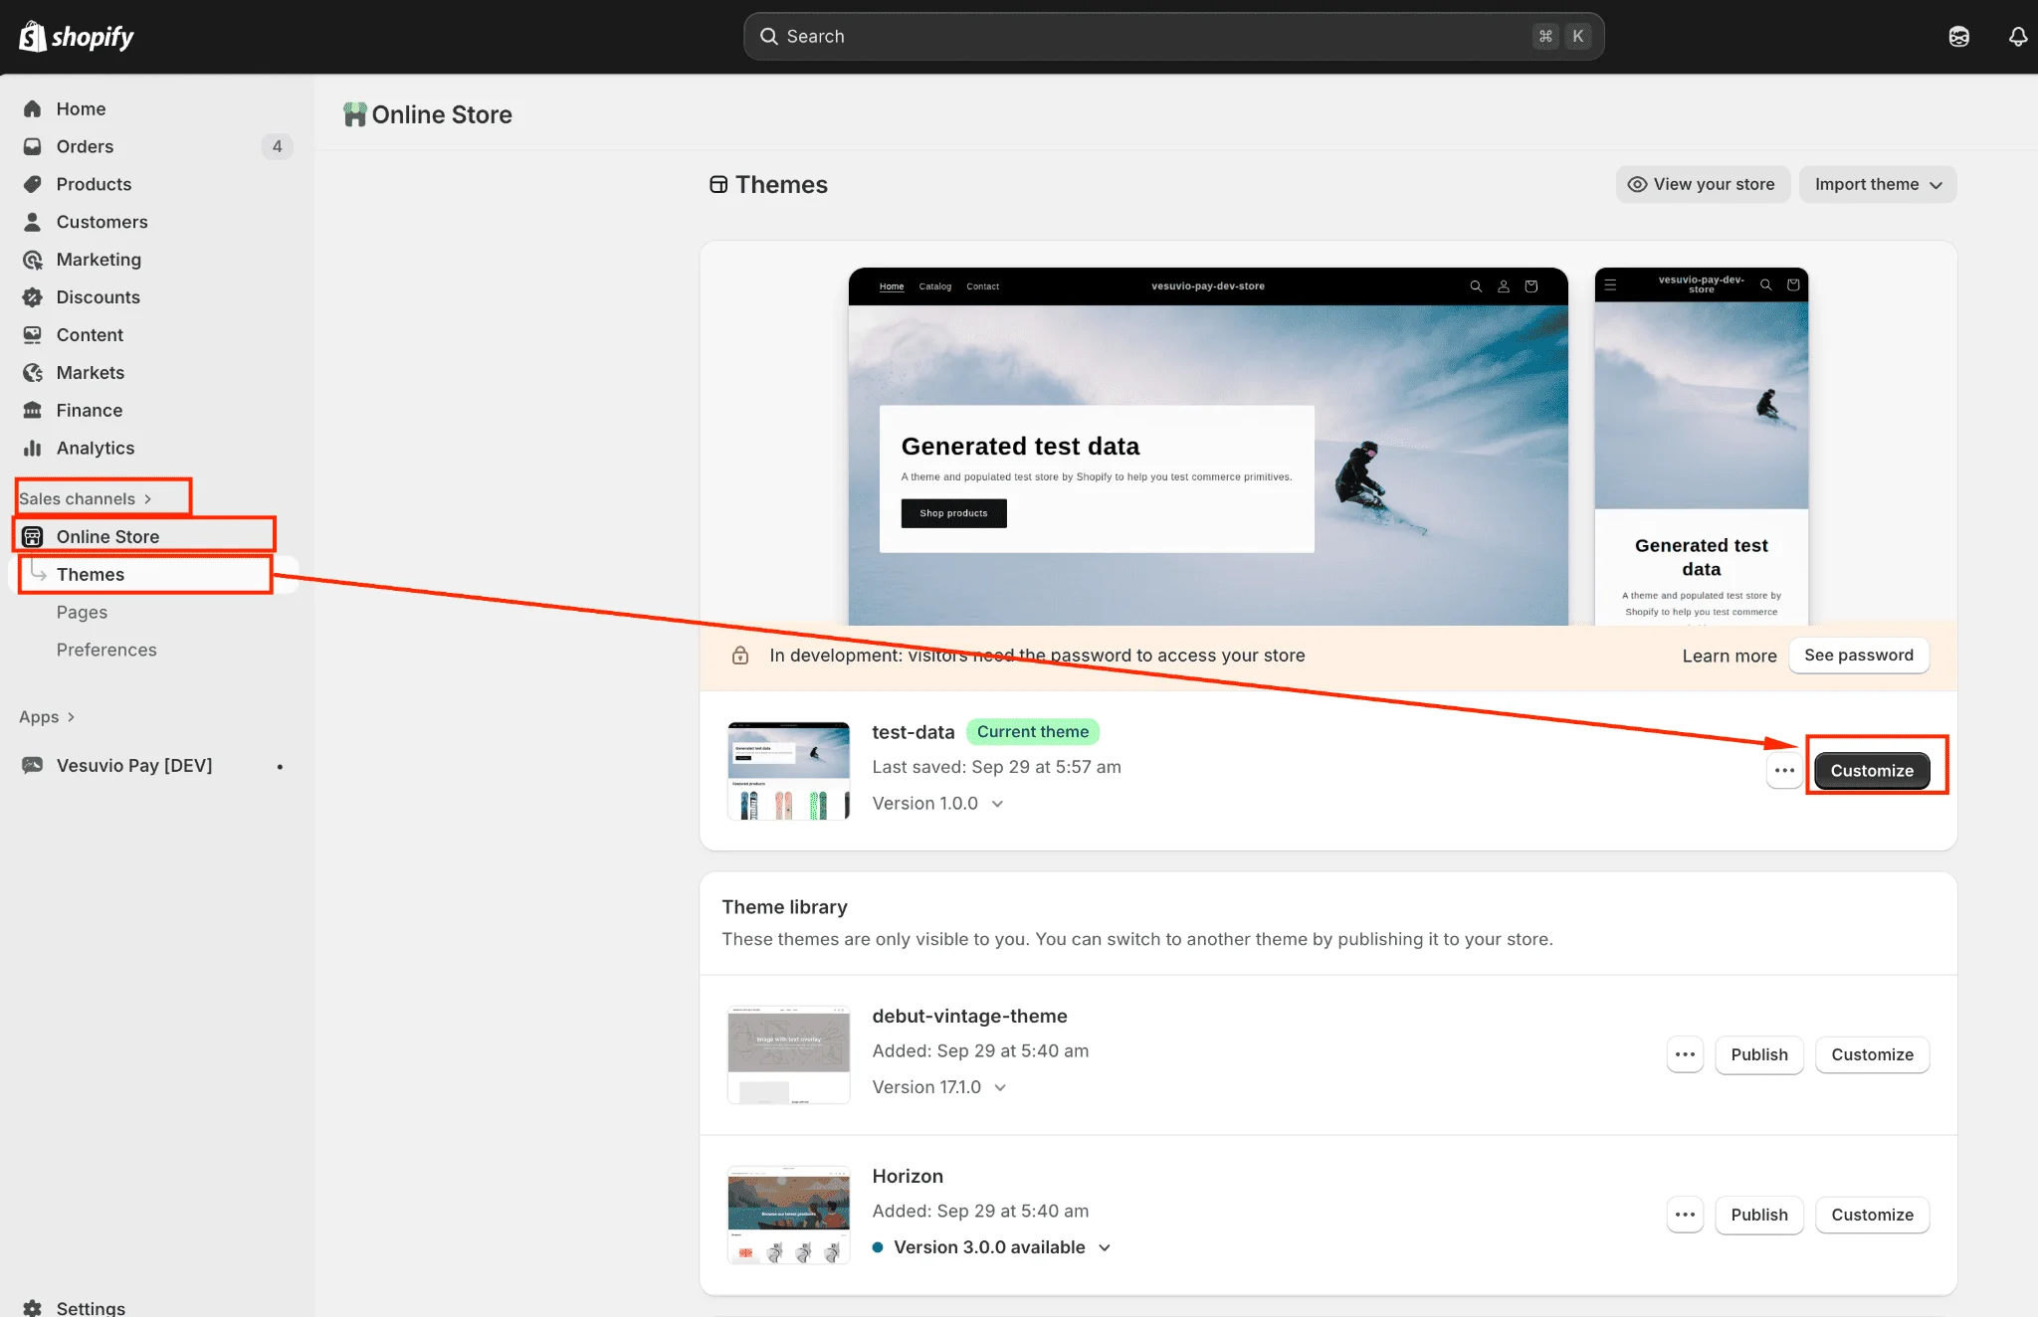This screenshot has width=2038, height=1317.
Task: Select the Marketing megaphone icon
Action: click(33, 260)
